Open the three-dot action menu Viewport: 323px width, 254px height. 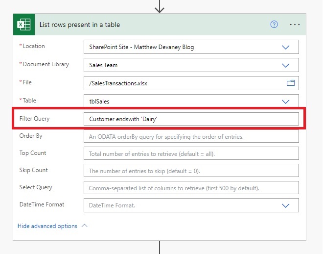(x=295, y=25)
